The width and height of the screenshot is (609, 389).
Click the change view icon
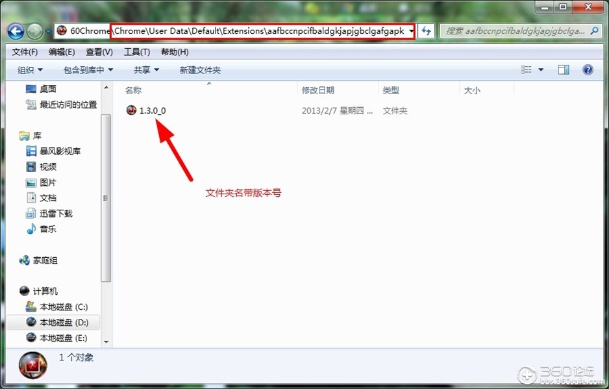527,70
